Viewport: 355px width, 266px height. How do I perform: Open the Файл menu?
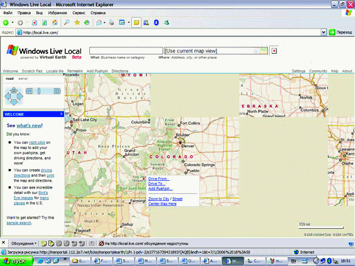[x=8, y=13]
